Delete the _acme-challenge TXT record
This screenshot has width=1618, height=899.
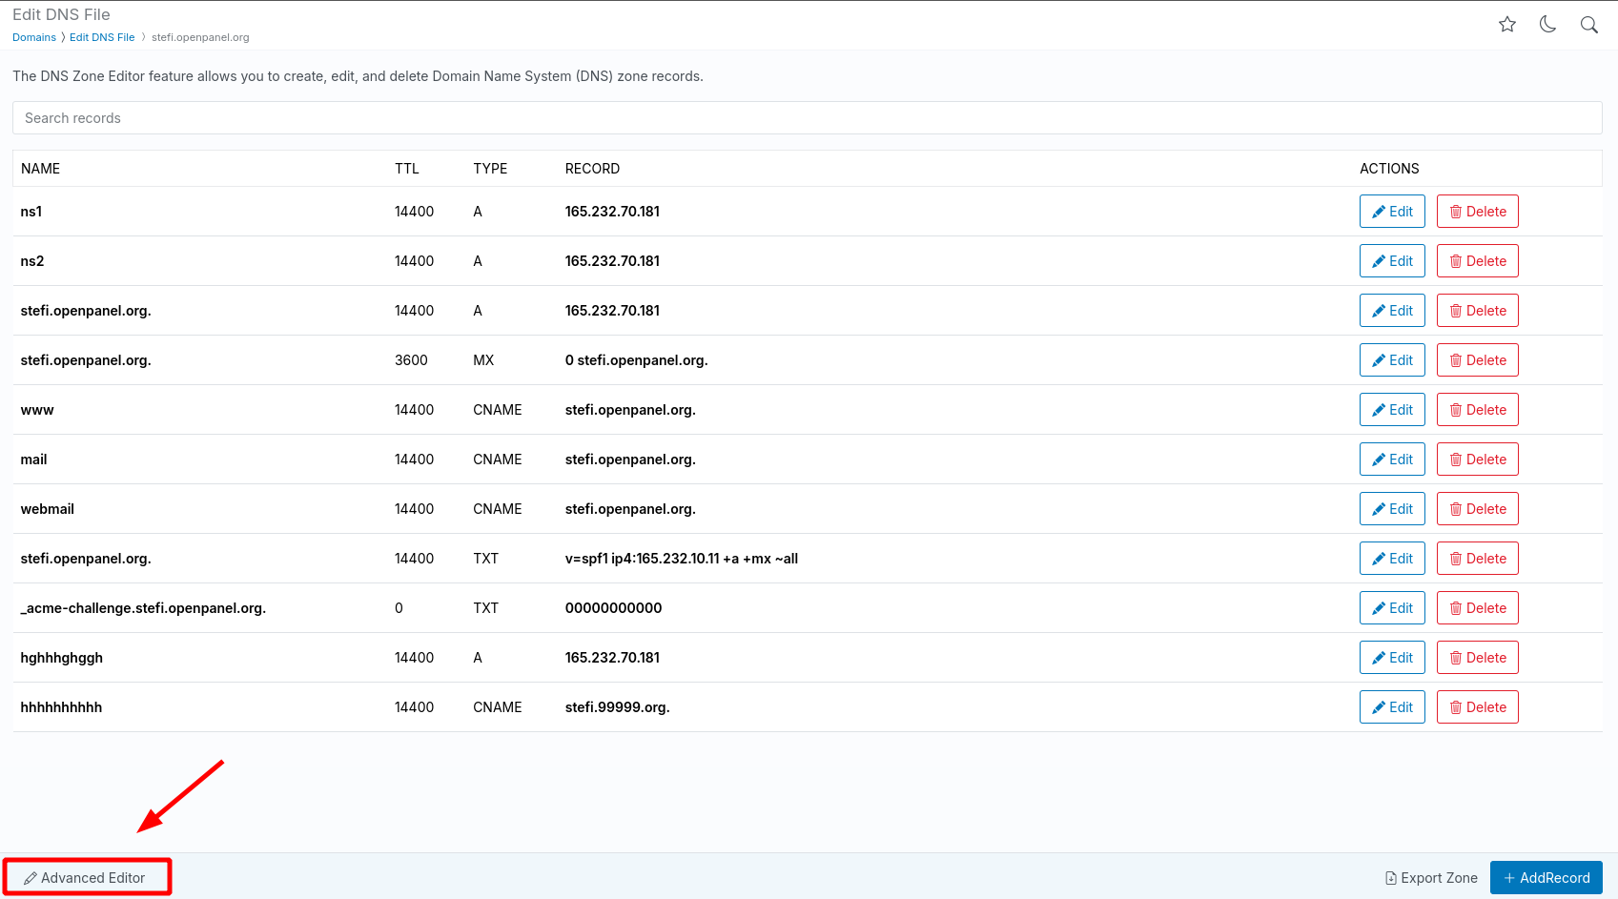[1477, 608]
